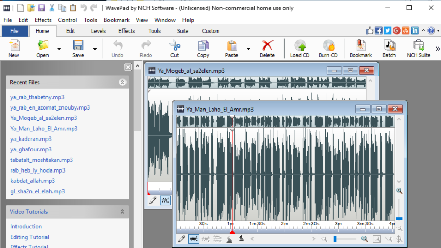The width and height of the screenshot is (441, 248).
Task: Expand the toolbar overflow chevron
Action: coord(437,49)
